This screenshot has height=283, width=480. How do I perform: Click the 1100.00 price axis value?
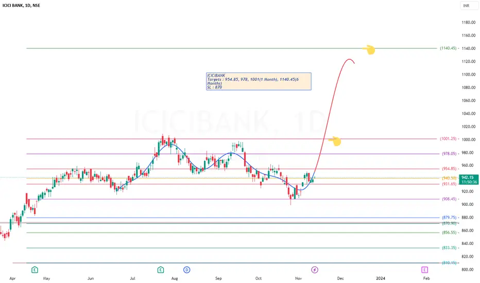coord(468,74)
